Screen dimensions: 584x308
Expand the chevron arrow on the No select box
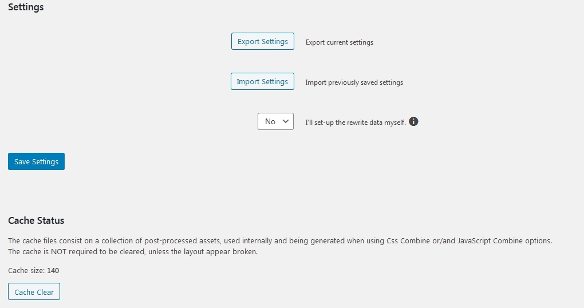(286, 121)
